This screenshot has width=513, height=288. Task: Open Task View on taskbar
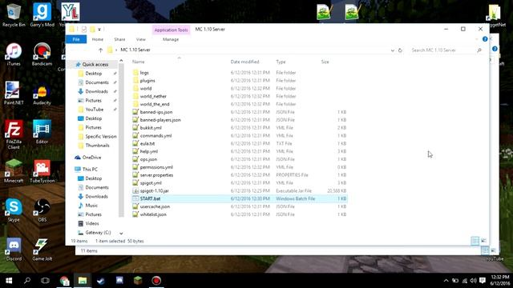click(x=45, y=281)
